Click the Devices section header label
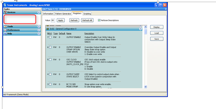The image size is (216, 109). point(11,12)
